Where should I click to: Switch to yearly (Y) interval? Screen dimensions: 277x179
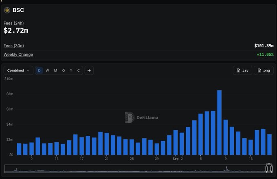71,70
